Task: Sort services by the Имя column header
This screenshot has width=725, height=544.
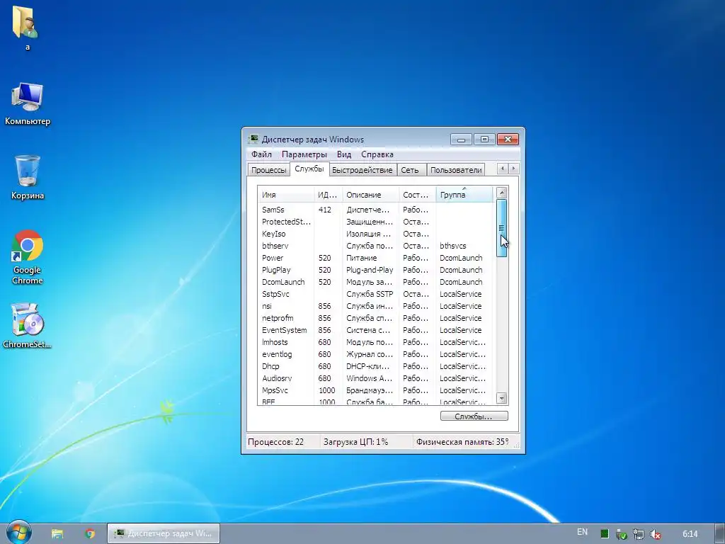Action: pos(286,195)
